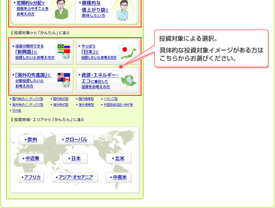Screen dimensions: 275x208
Task: Click the emerging-countries flags globe icon
Action: 64,52
